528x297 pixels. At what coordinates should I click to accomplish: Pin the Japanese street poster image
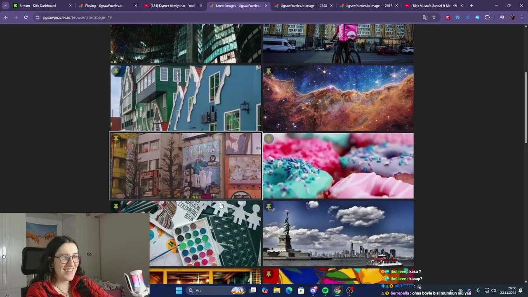(116, 139)
